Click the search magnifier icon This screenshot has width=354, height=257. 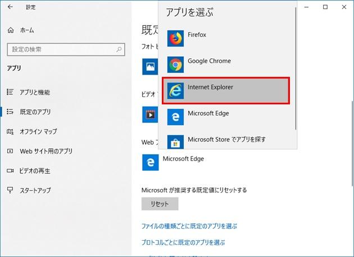(119, 49)
